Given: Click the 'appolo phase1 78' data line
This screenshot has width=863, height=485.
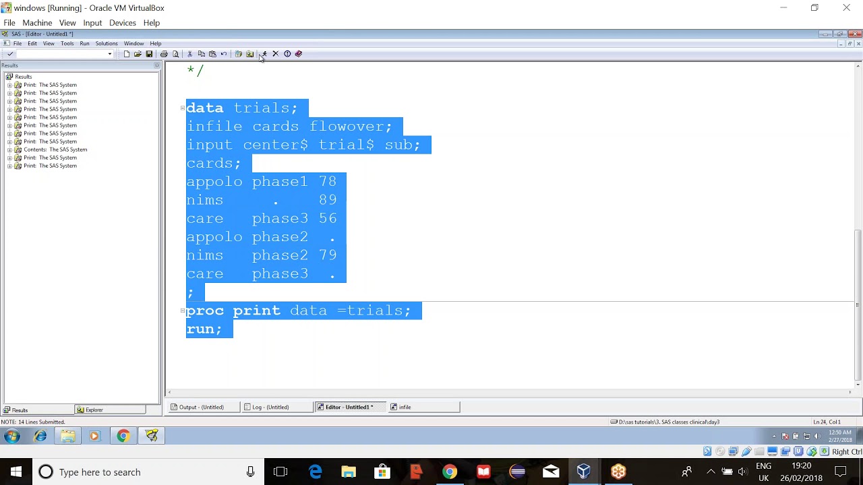Looking at the screenshot, I should pos(262,181).
